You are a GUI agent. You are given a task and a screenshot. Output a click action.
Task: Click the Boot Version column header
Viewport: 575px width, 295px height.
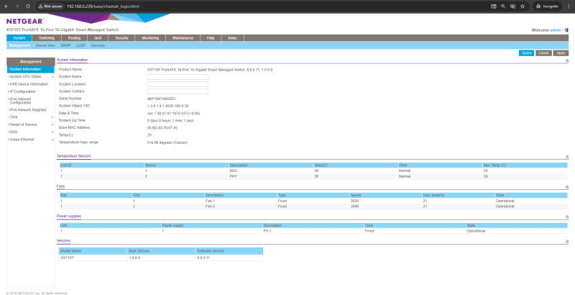click(x=139, y=251)
